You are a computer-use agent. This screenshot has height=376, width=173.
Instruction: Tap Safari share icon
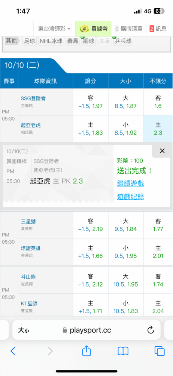pos(86,350)
